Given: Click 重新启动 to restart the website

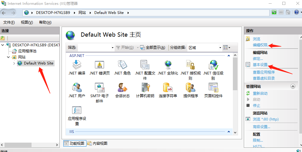Looking at the screenshot, I should point(260,94).
